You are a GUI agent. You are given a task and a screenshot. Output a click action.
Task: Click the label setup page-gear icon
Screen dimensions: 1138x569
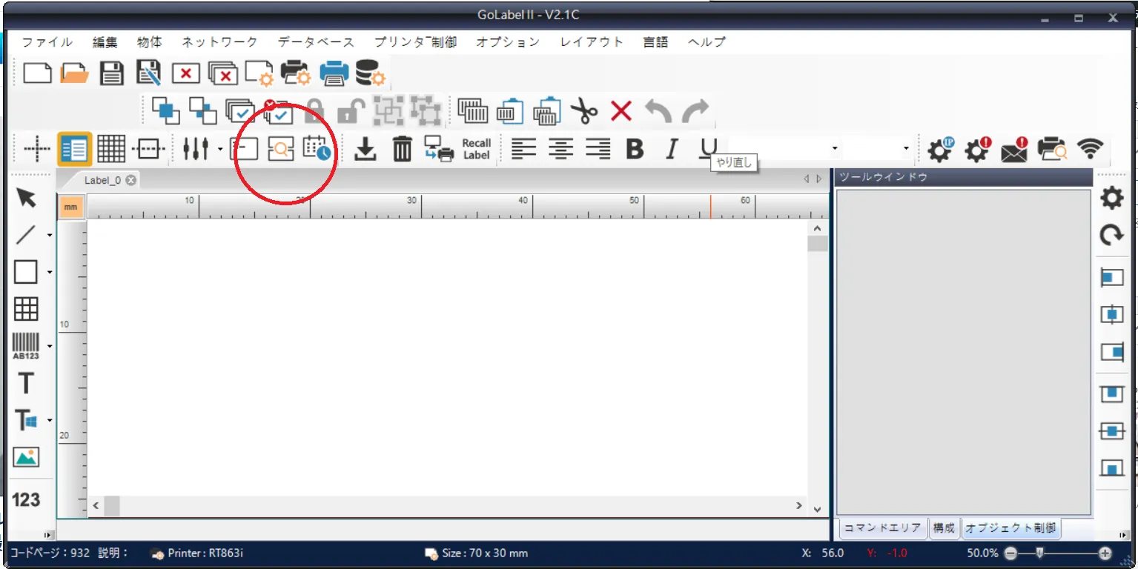(x=259, y=73)
